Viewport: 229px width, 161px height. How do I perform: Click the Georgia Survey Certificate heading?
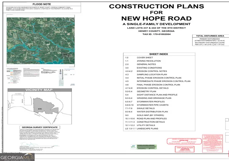[x=40, y=127]
